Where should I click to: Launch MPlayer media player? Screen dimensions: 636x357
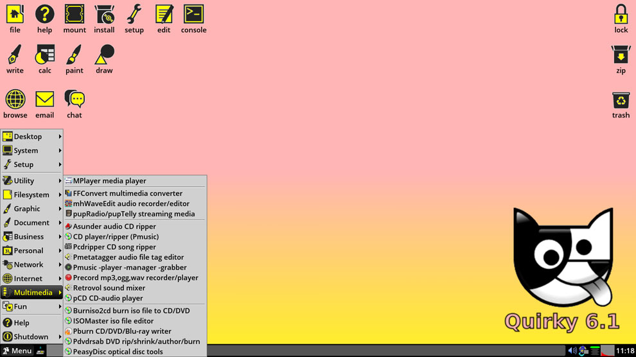[135, 180]
